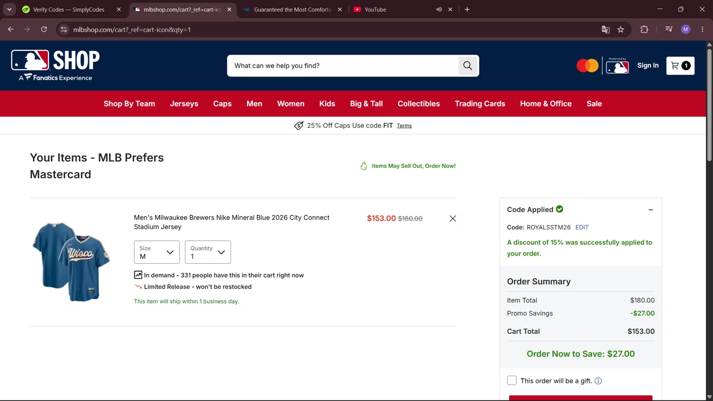Image resolution: width=713 pixels, height=401 pixels.
Task: Close the Guaranteed the Most Comfortable tab
Action: click(339, 10)
